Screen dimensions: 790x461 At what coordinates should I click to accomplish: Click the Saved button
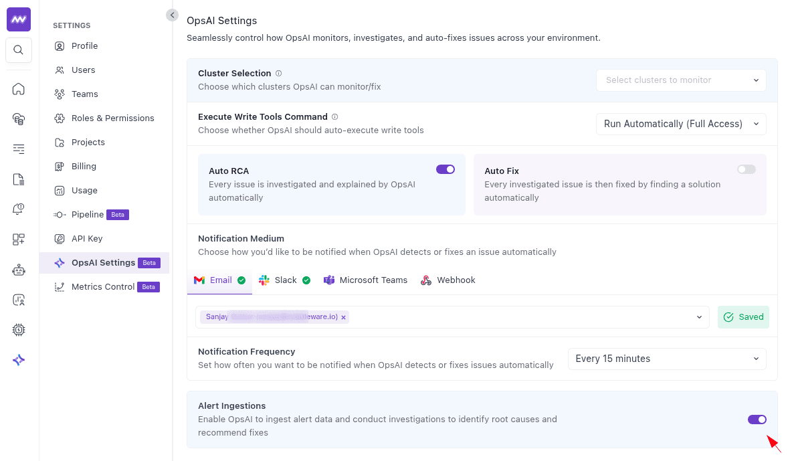tap(743, 317)
